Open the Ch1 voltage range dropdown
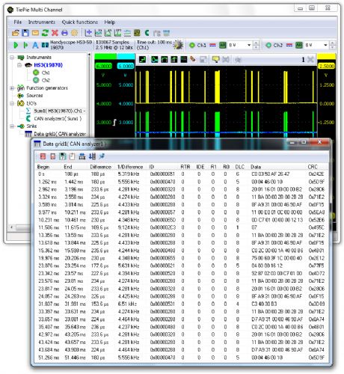Screen dimensions: 344x374 click(x=249, y=45)
